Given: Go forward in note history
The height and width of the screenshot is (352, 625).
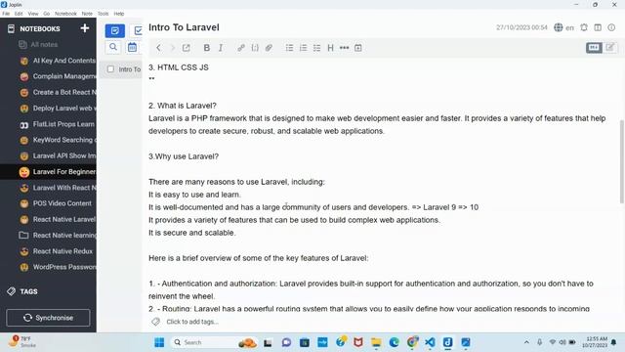Looking at the screenshot, I should tap(172, 48).
